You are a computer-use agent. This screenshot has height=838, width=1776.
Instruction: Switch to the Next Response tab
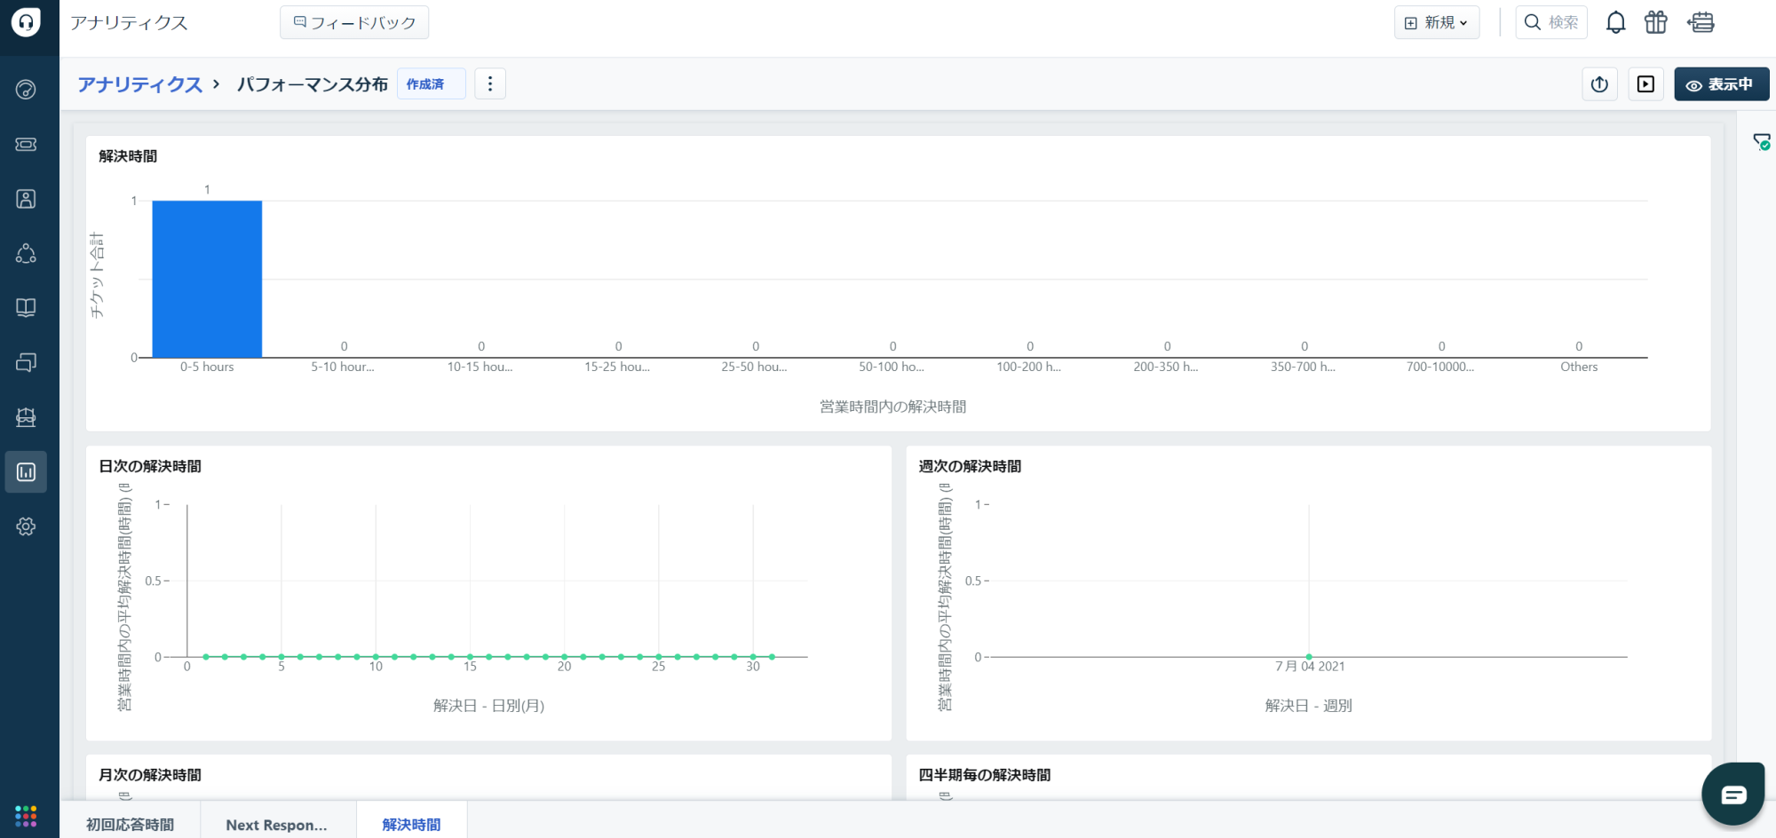pyautogui.click(x=276, y=824)
